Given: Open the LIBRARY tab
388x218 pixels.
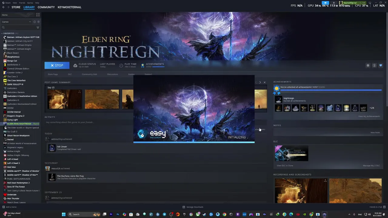Looking at the screenshot, I should (x=29, y=7).
